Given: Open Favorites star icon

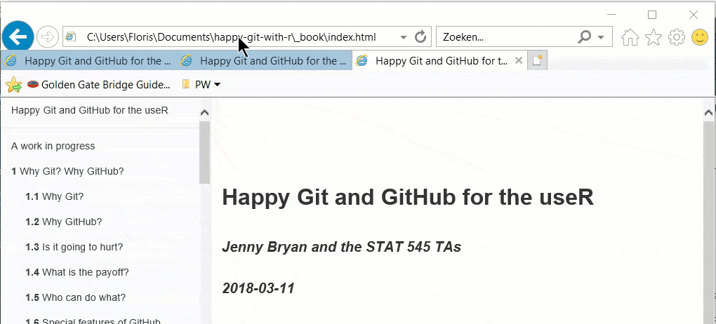Looking at the screenshot, I should click(654, 37).
